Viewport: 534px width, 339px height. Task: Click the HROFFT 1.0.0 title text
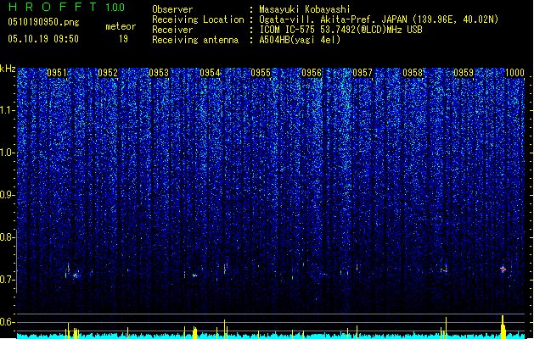pyautogui.click(x=67, y=7)
